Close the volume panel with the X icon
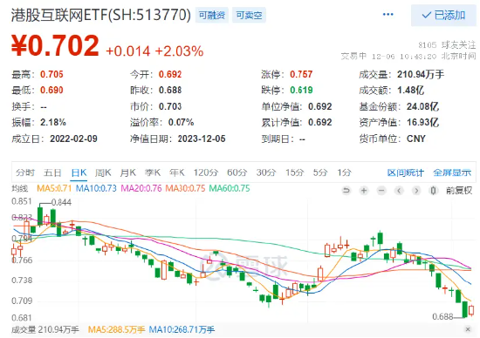 click(468, 329)
